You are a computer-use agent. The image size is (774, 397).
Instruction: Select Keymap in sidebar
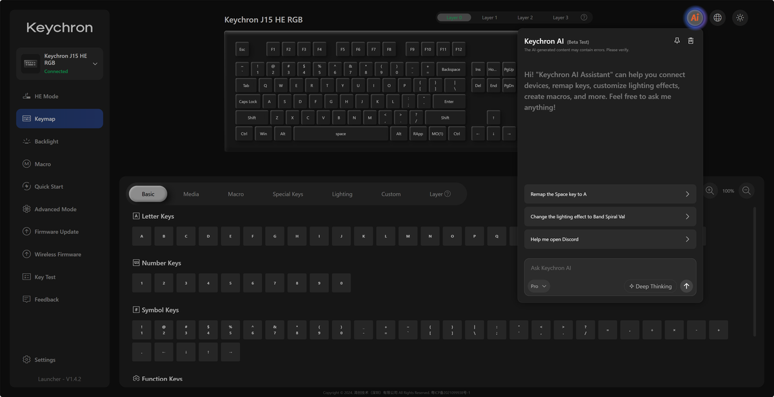[x=59, y=119]
